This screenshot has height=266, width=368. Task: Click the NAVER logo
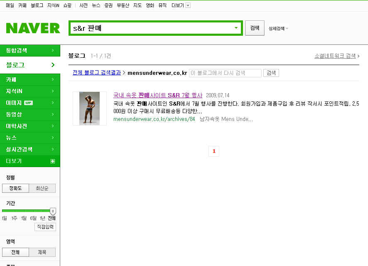point(33,28)
